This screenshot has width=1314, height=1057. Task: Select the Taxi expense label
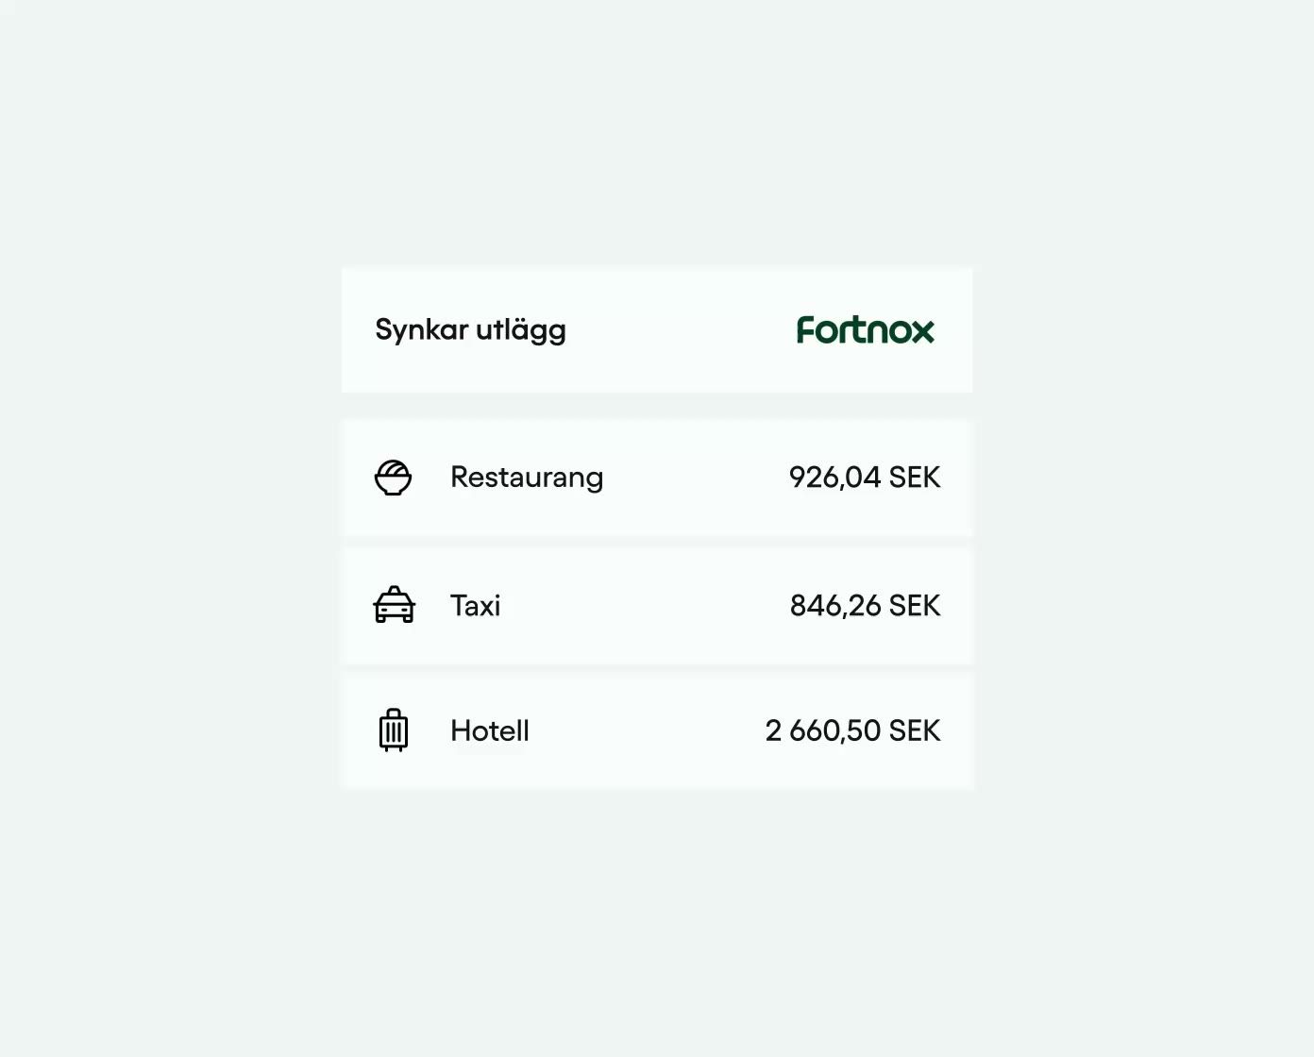coord(475,605)
